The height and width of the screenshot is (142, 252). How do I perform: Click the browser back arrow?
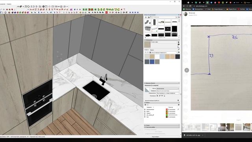184,6
